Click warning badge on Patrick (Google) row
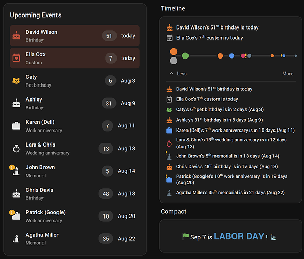 [12, 212]
